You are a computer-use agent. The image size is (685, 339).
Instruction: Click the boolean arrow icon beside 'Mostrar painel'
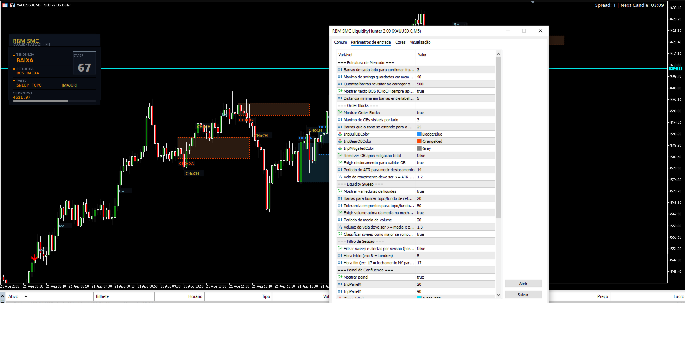[x=340, y=277]
